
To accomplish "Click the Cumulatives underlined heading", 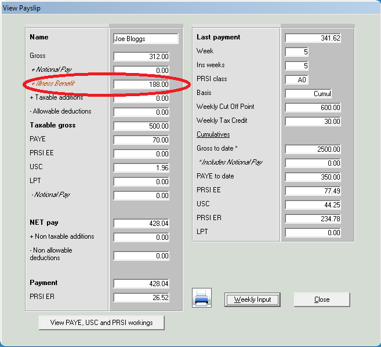I will 213,134.
